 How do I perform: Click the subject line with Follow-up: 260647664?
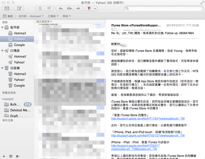coord(152,33)
